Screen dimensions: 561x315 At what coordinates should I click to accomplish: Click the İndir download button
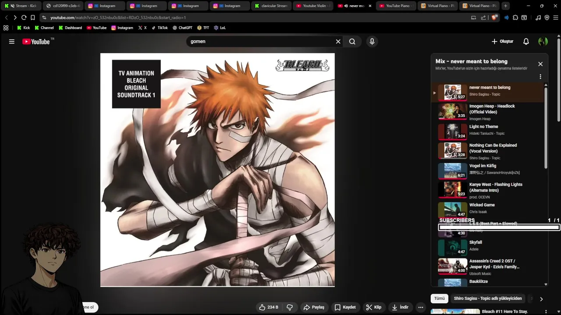[x=400, y=307]
